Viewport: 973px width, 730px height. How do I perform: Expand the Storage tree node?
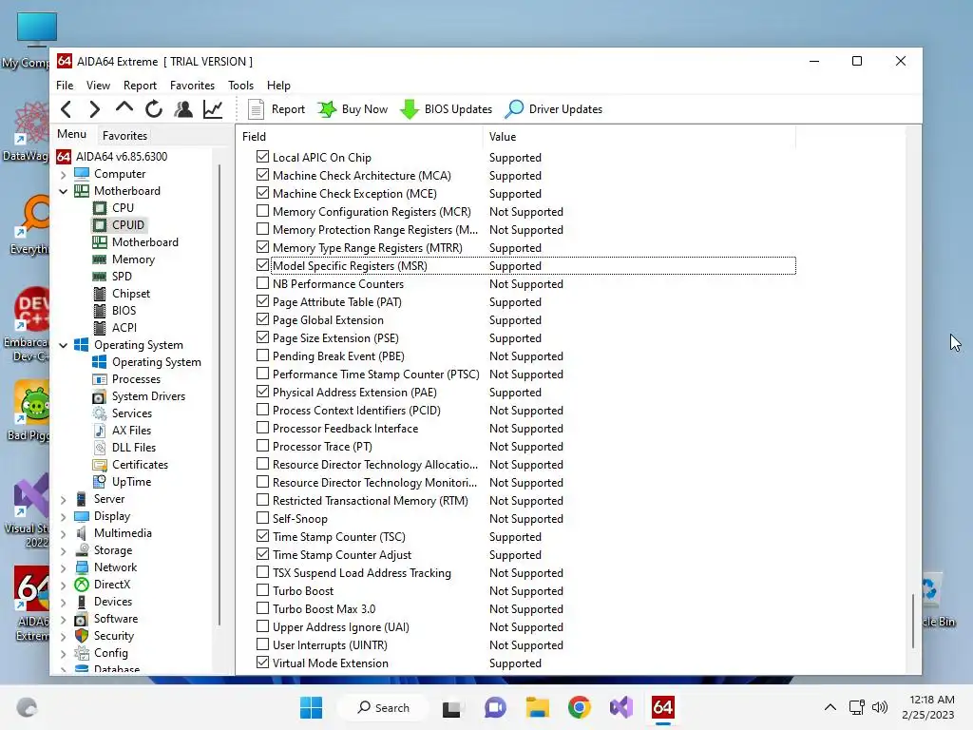pos(64,550)
